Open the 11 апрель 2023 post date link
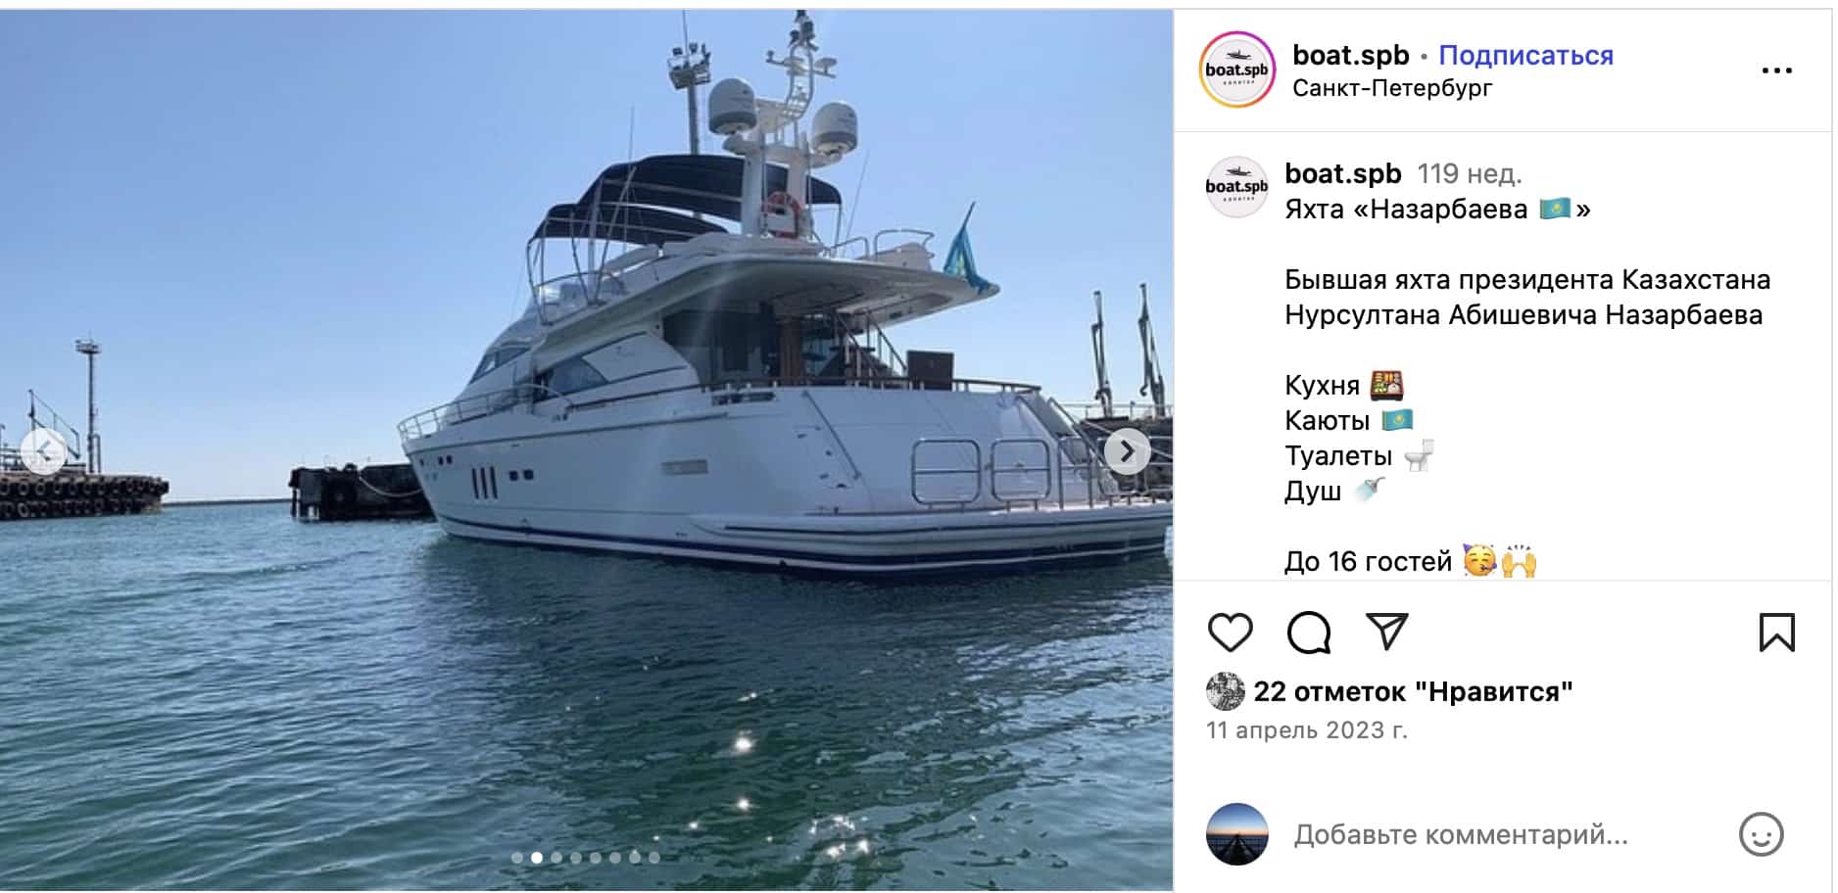1838x893 pixels. [x=1306, y=730]
